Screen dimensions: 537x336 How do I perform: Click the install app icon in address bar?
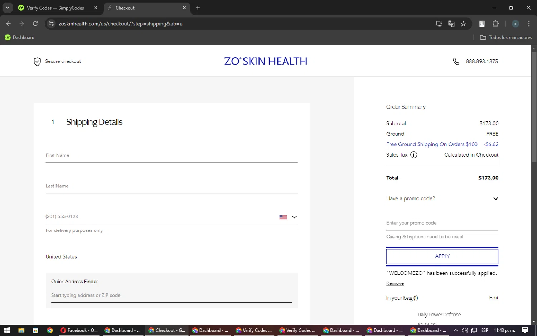tap(439, 24)
